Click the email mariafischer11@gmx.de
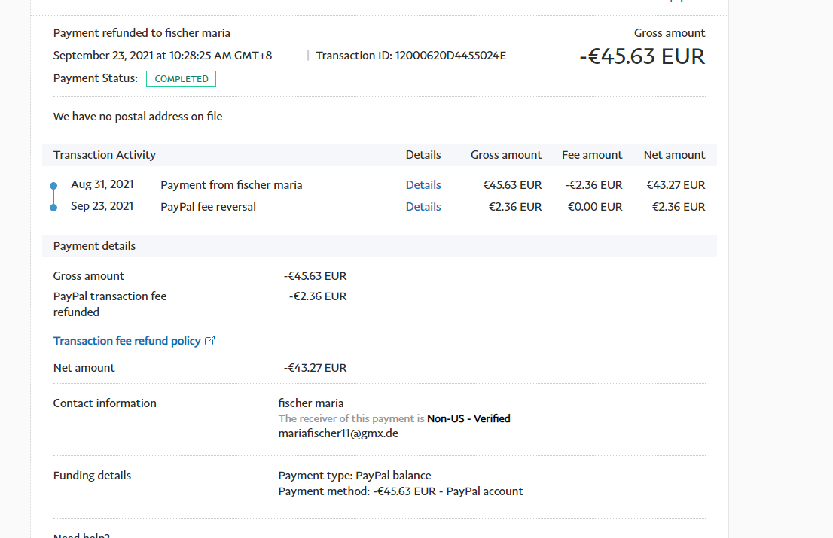 338,433
